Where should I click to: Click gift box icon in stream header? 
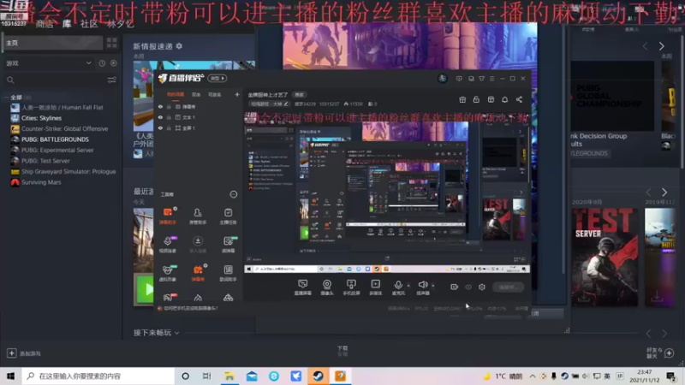[x=462, y=99]
